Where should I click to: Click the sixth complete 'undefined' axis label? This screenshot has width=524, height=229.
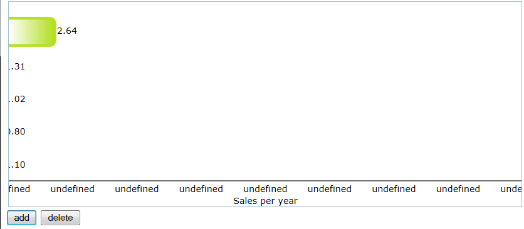pyautogui.click(x=394, y=189)
